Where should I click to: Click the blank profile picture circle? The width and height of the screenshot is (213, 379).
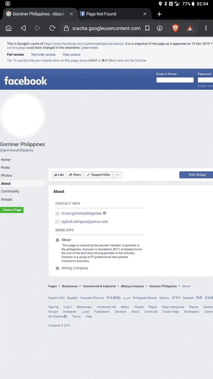pyautogui.click(x=23, y=115)
